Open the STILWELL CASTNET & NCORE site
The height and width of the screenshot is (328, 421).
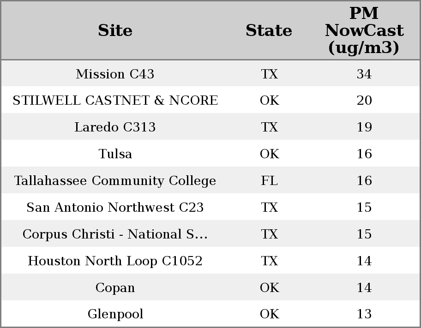[x=115, y=101]
